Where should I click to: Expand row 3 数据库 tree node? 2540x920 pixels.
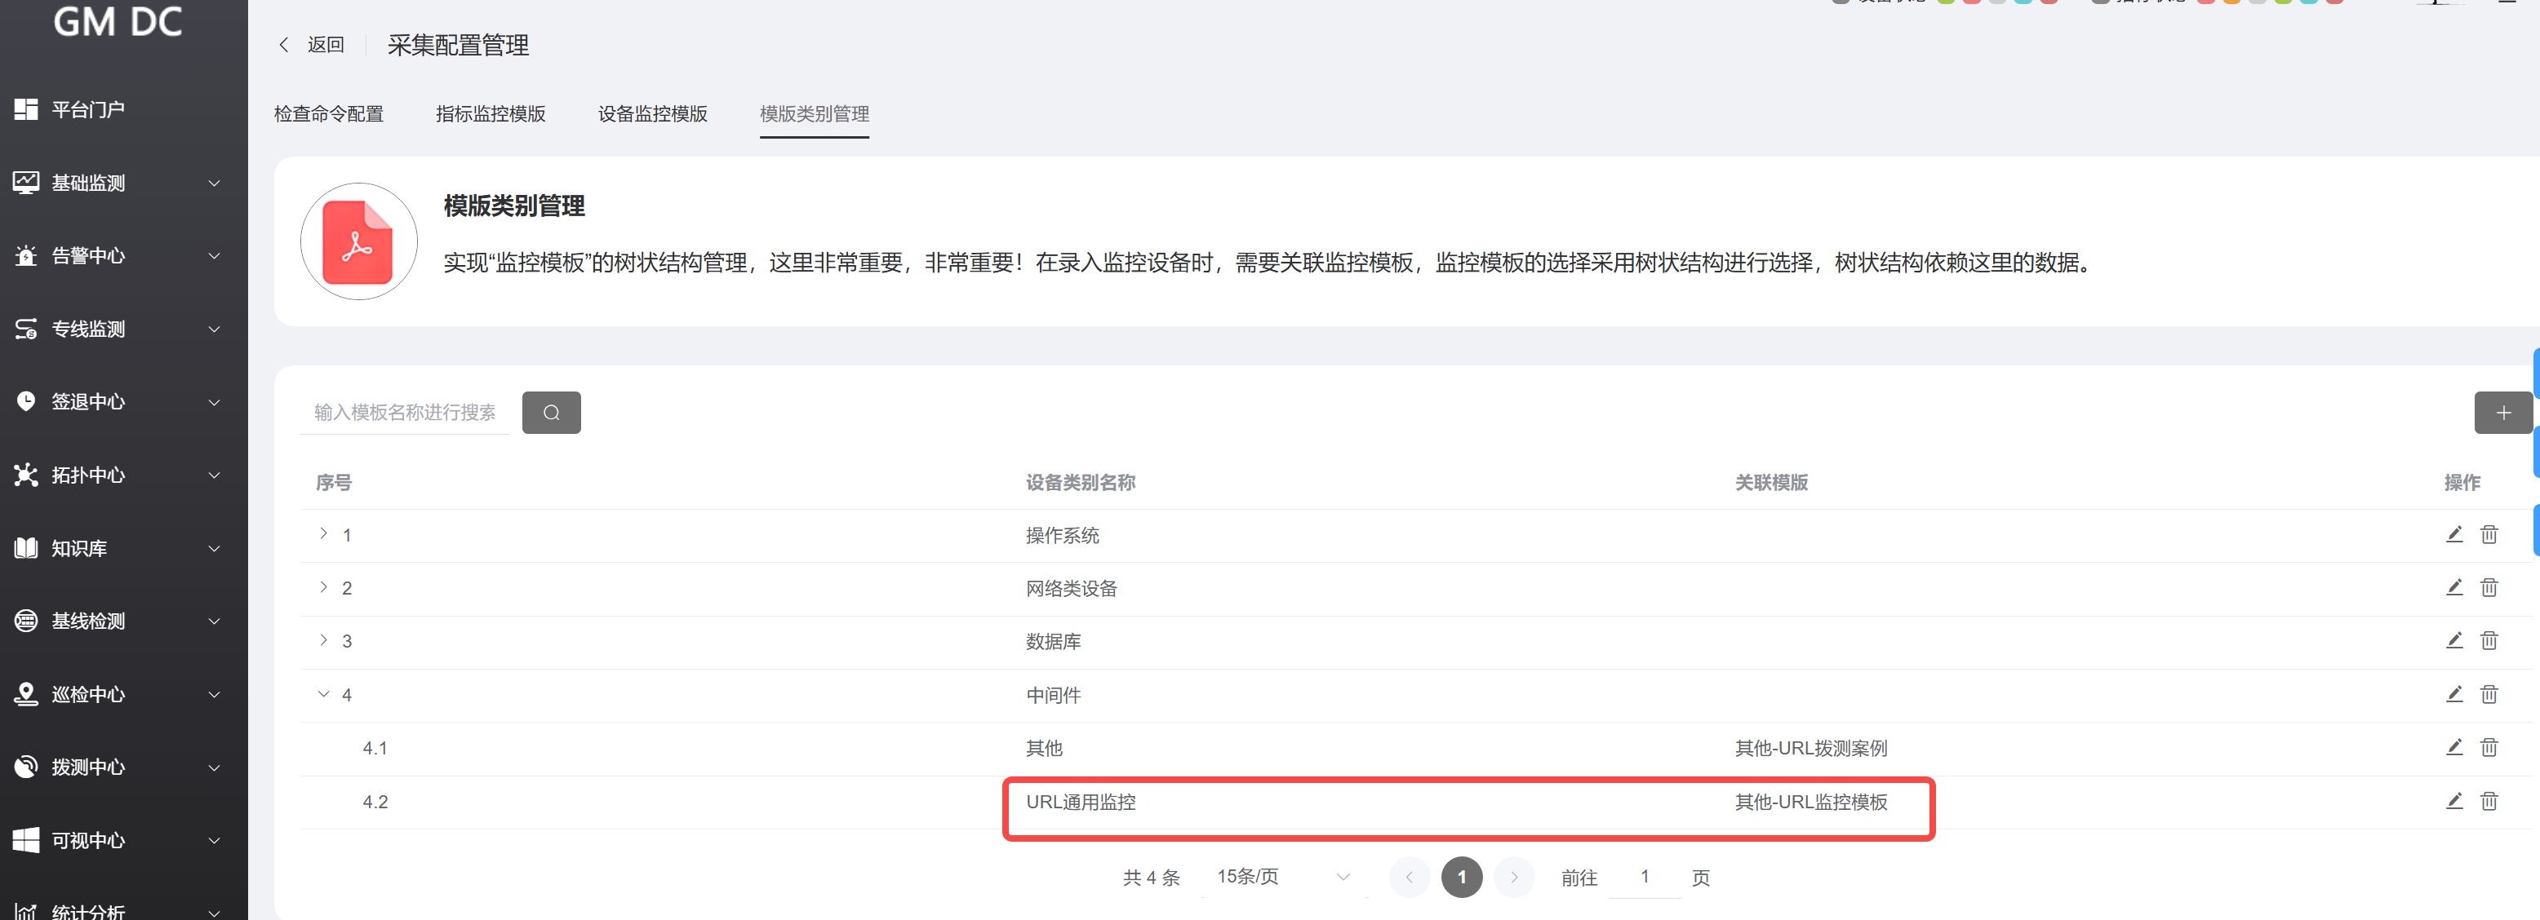[323, 639]
